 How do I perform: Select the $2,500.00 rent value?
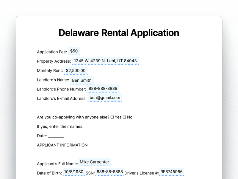75,70
